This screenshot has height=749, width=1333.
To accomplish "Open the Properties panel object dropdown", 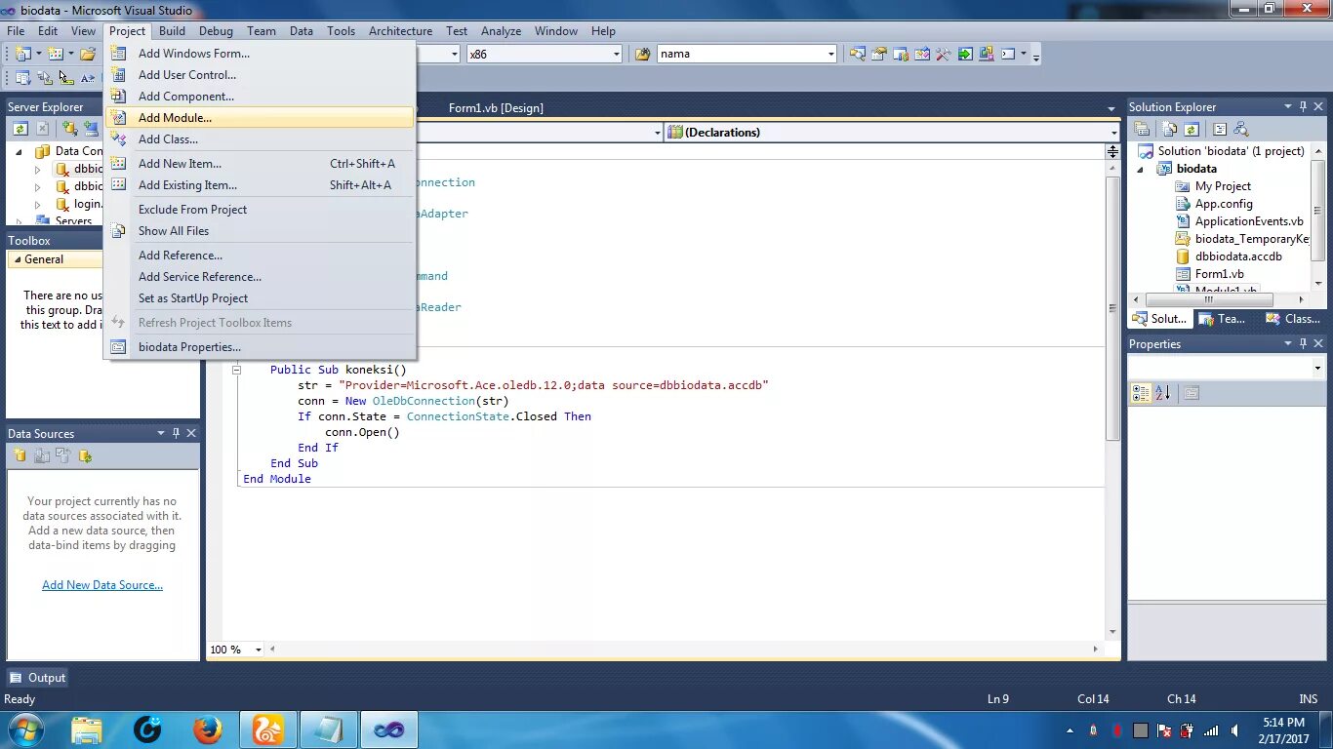I will pos(1316,369).
